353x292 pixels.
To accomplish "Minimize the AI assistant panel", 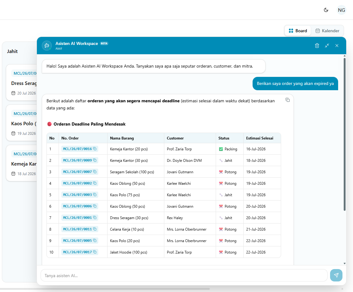I will (327, 46).
